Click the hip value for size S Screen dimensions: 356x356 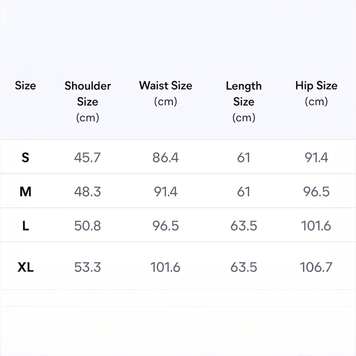316,157
